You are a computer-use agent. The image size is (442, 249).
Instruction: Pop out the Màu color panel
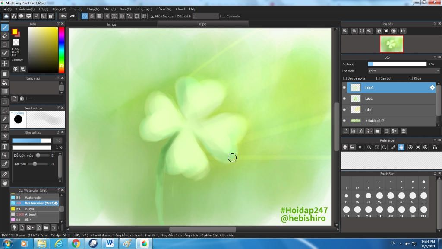(58, 24)
